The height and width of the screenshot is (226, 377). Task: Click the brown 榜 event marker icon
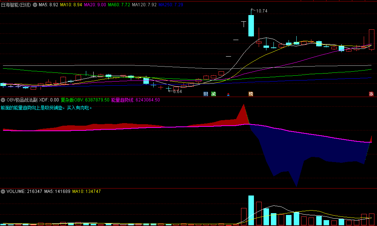pos(251,94)
